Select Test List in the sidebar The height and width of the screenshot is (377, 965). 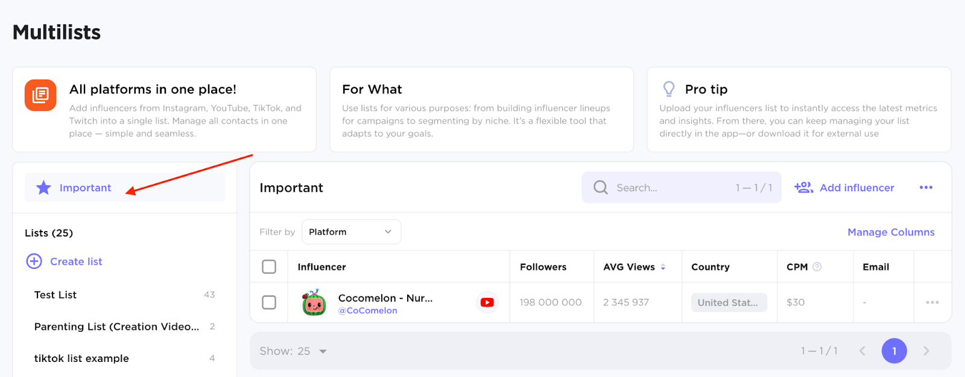[x=55, y=295]
